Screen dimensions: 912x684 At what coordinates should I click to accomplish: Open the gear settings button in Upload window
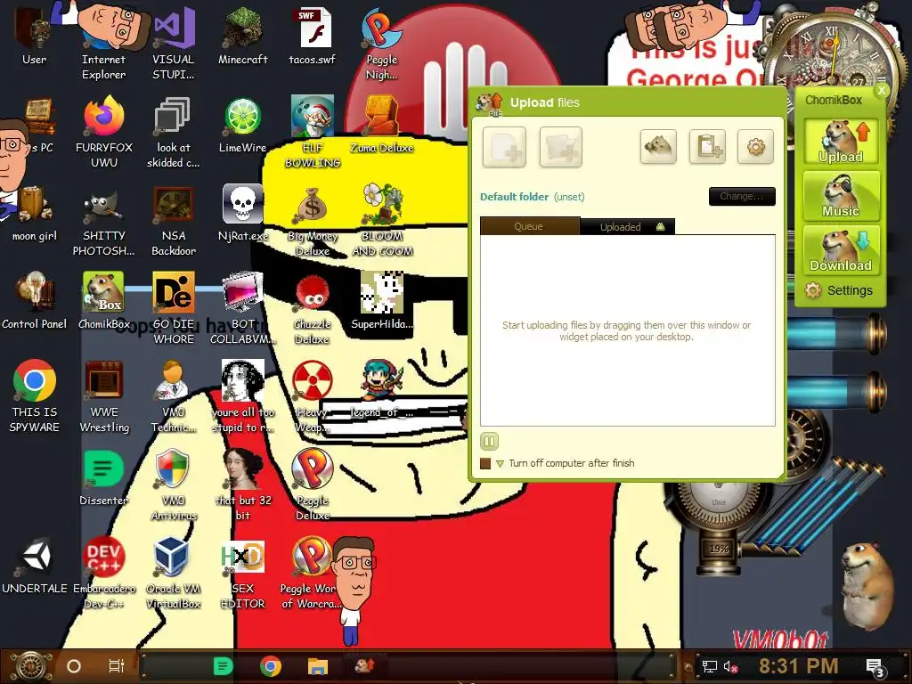pyautogui.click(x=755, y=147)
